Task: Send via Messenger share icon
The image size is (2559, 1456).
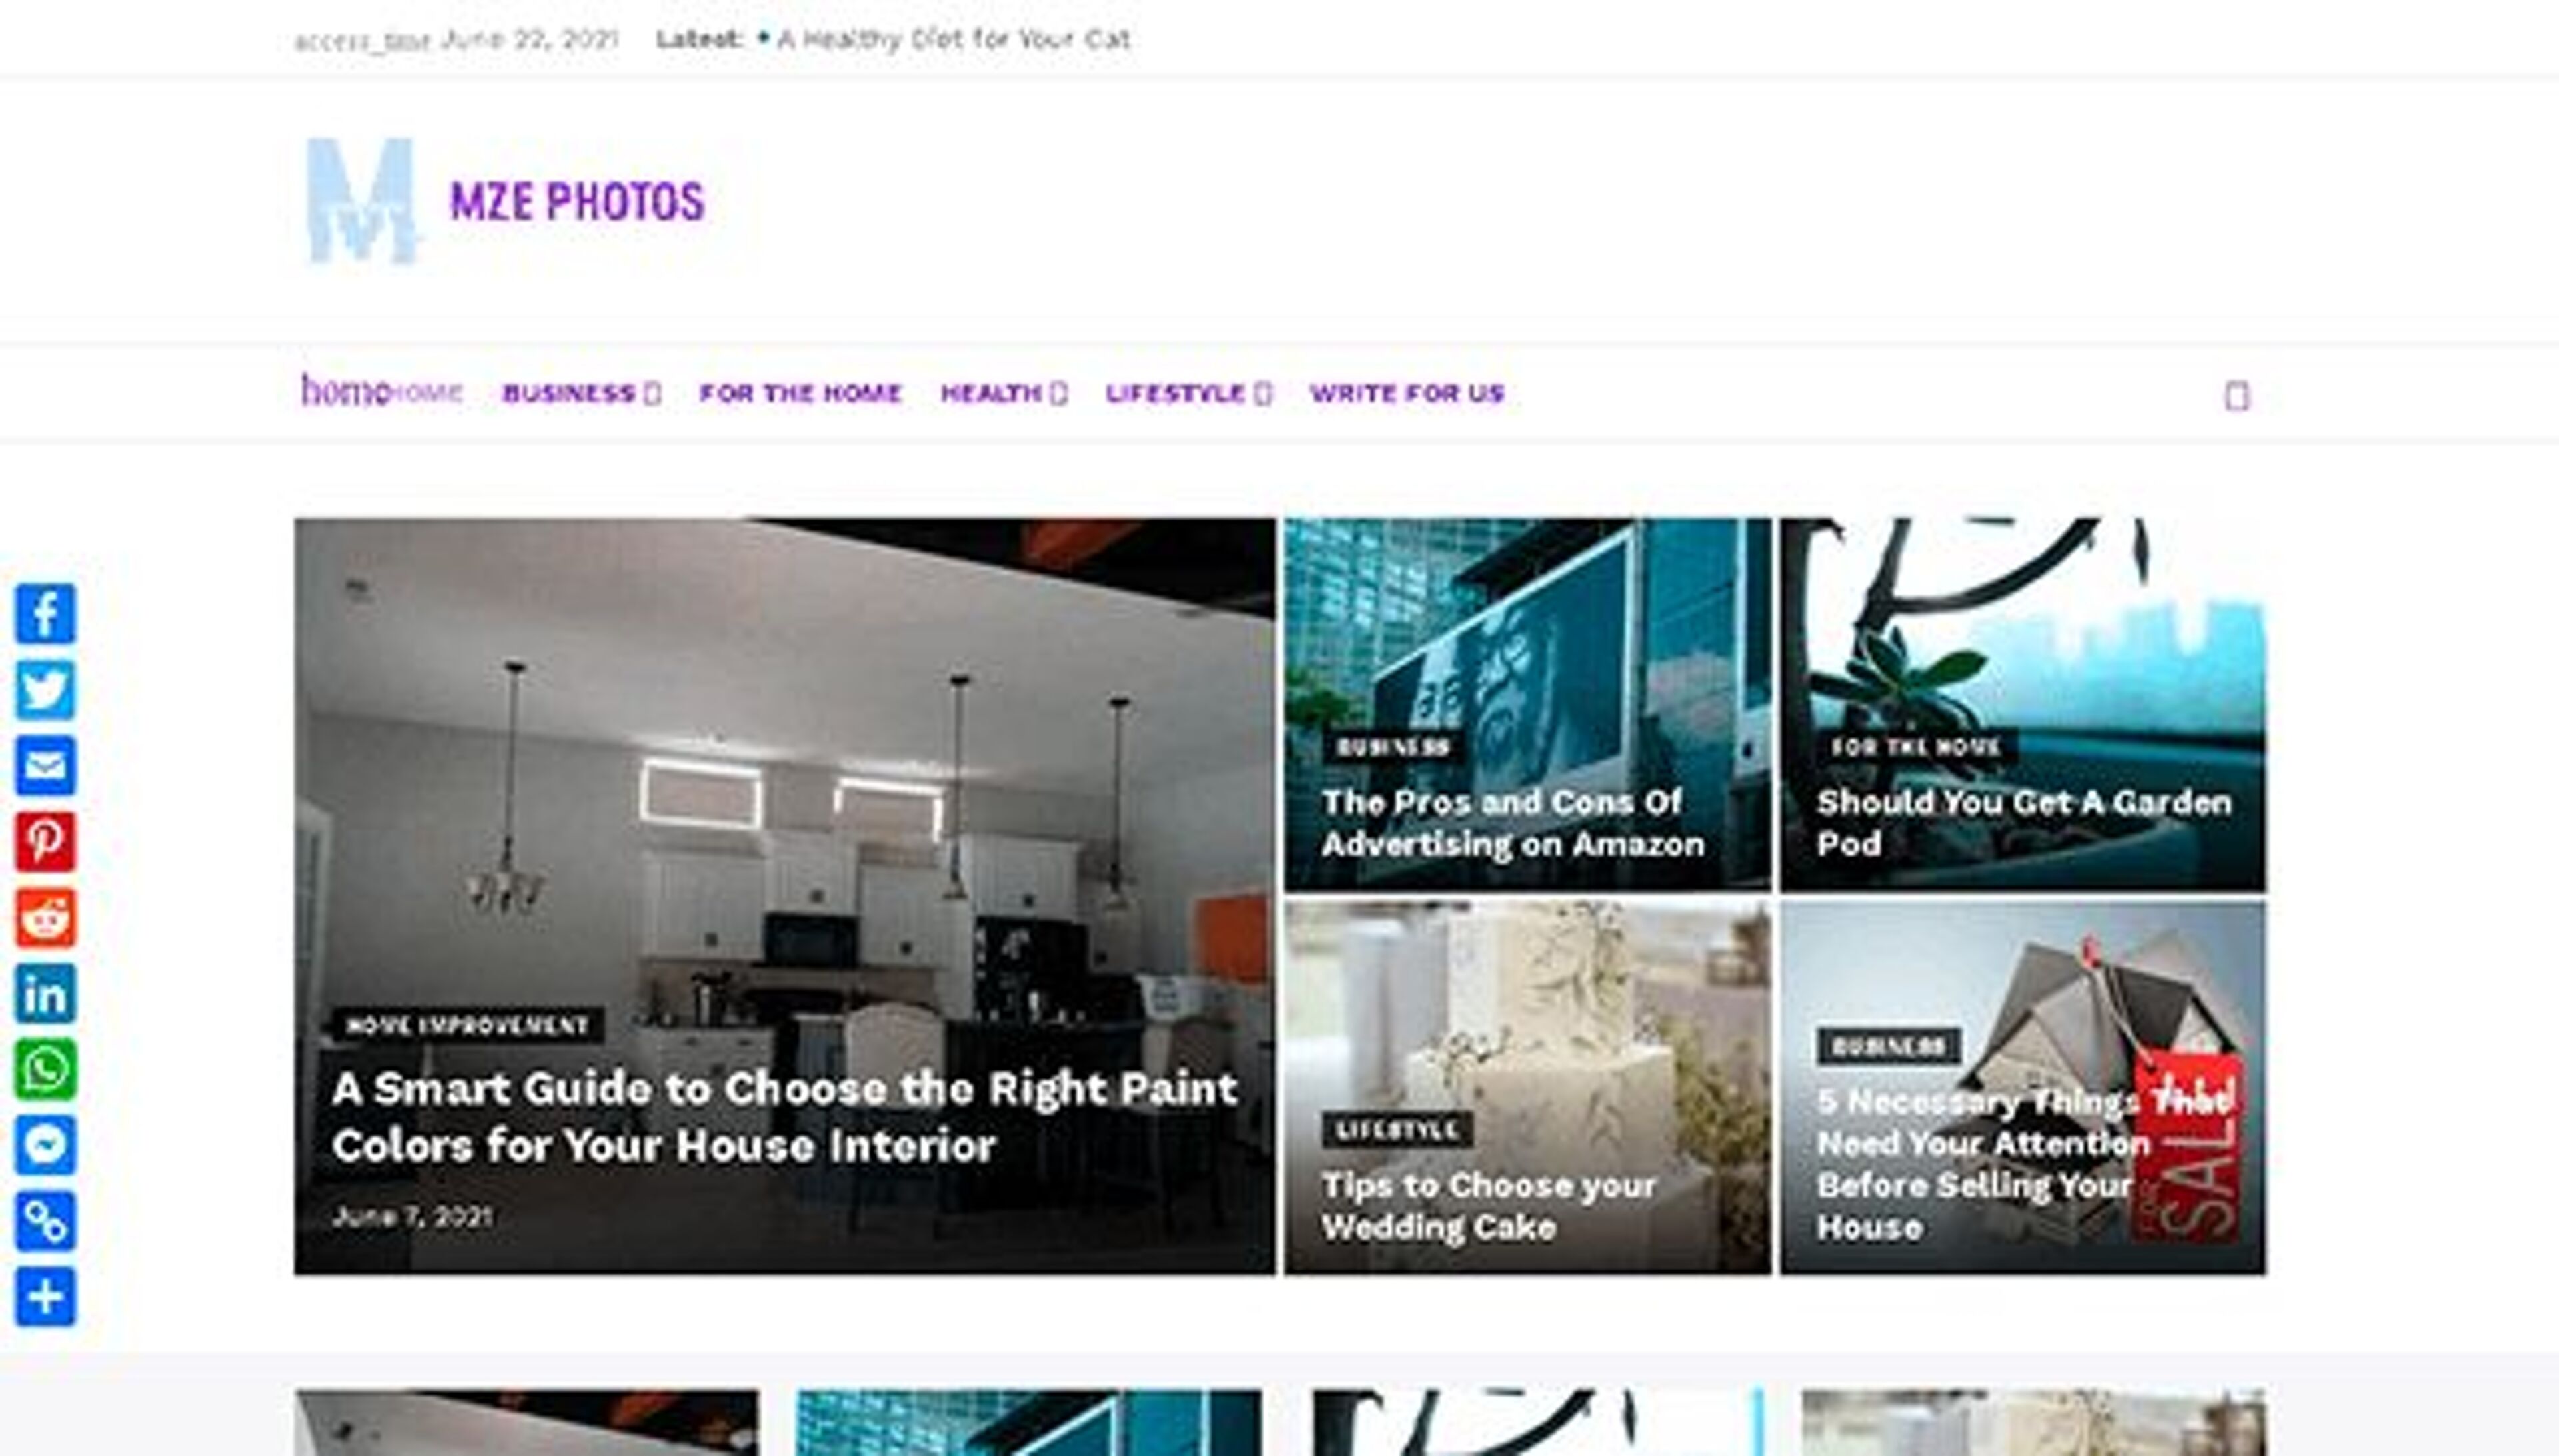Action: click(x=45, y=1145)
